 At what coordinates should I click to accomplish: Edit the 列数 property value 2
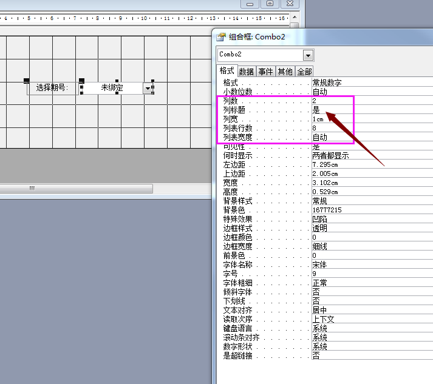point(372,101)
